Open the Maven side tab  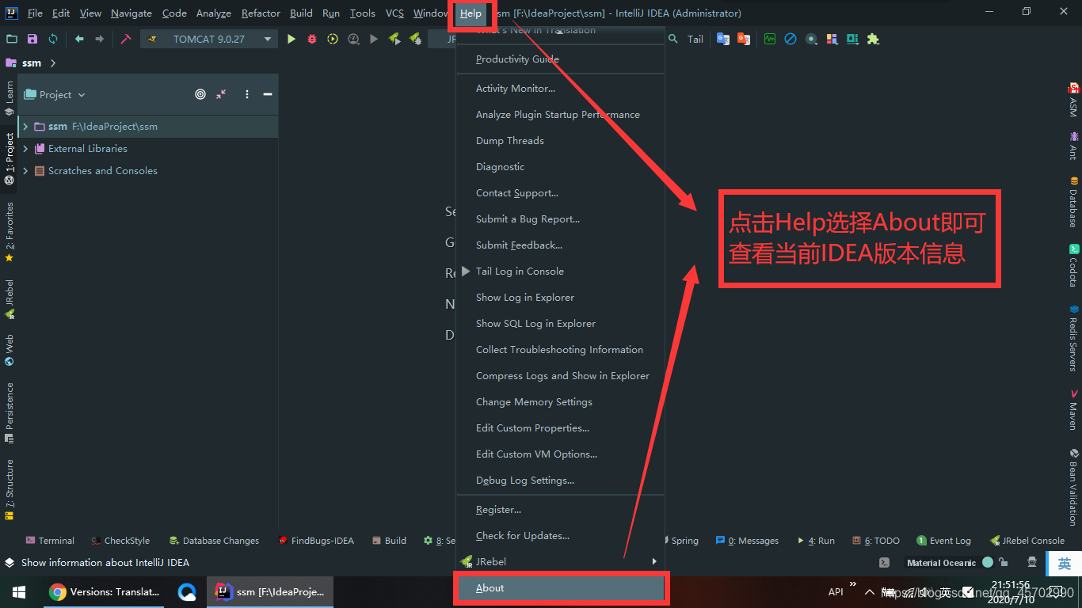coord(1073,408)
